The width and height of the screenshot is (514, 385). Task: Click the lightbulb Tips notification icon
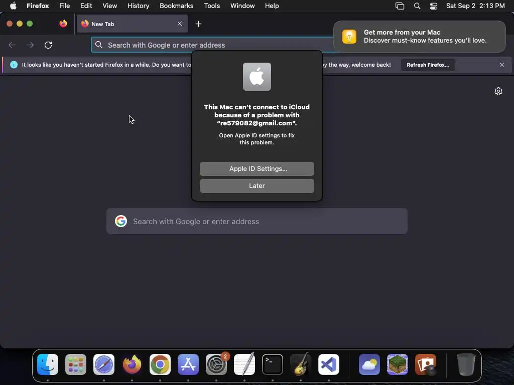349,36
